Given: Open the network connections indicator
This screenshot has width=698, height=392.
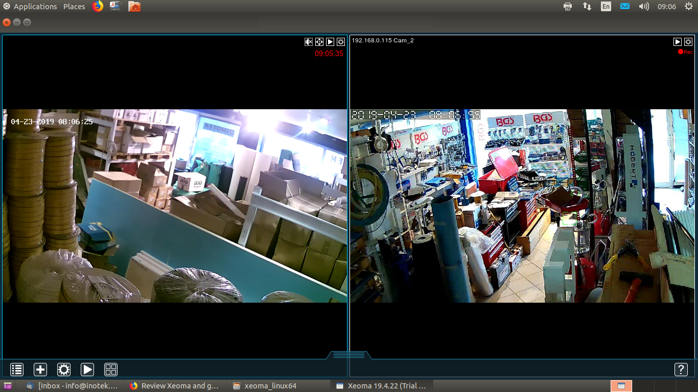Looking at the screenshot, I should [x=587, y=7].
